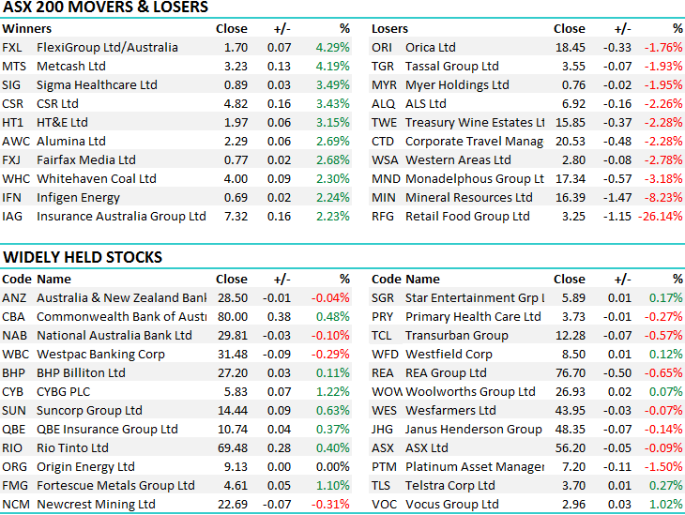Click the -26.14% loss value
The image size is (685, 515).
[x=660, y=216]
